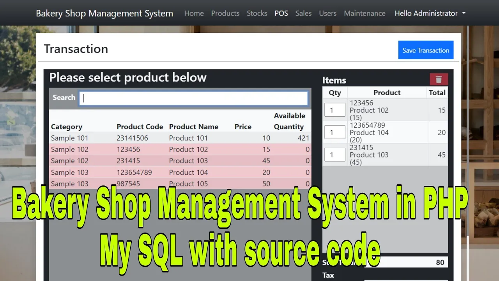Select Product 103 in the product list
This screenshot has width=499, height=281.
point(180,160)
